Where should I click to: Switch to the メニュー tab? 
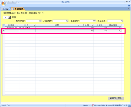coord(6,9)
